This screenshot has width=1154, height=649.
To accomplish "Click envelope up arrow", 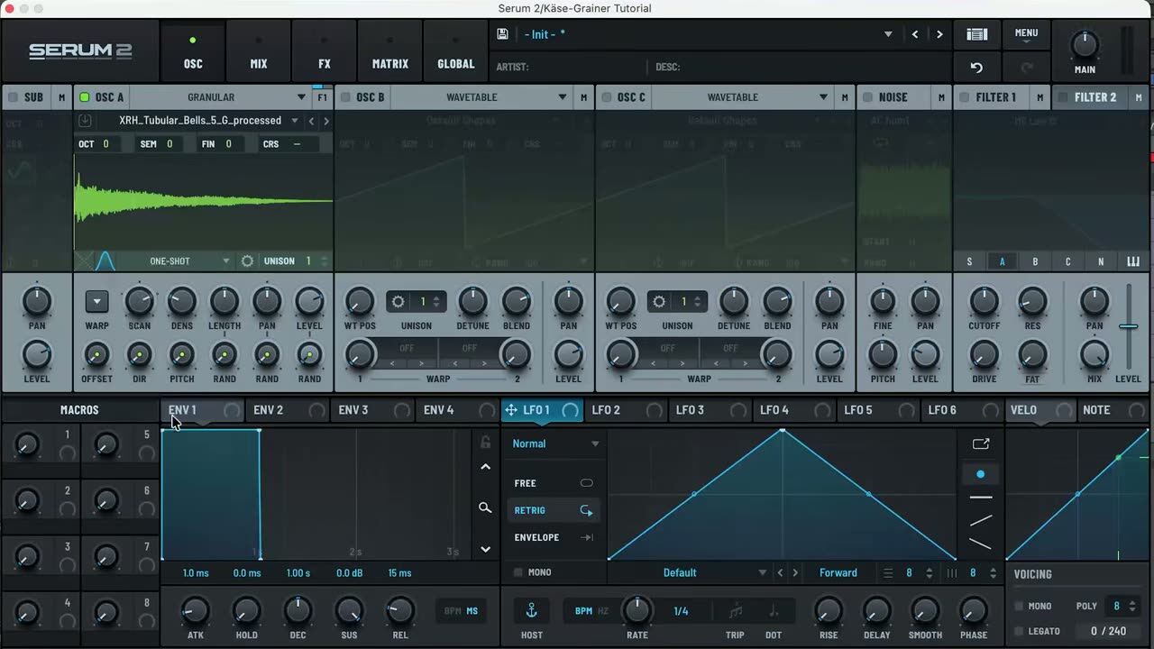I will coord(485,467).
